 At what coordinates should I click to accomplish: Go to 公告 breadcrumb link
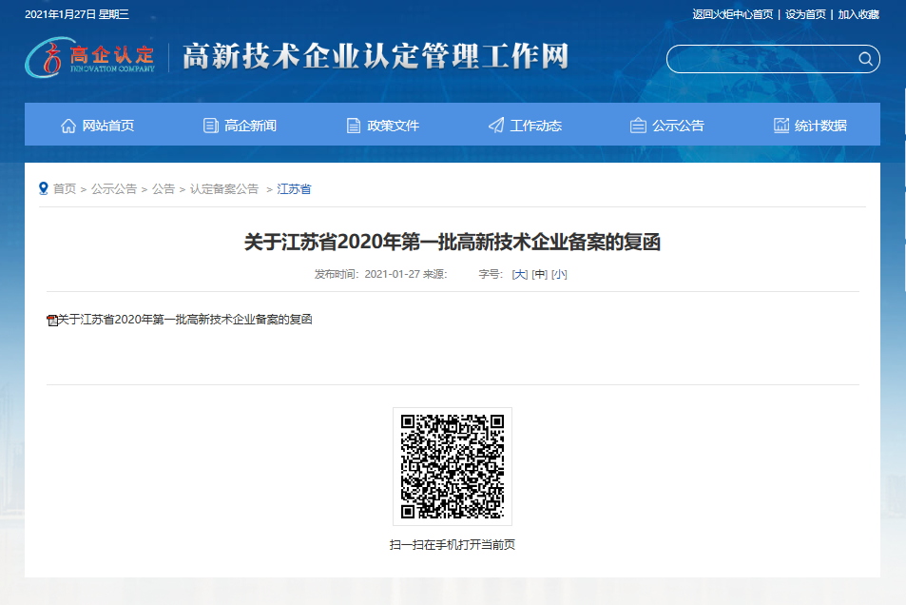click(x=164, y=189)
